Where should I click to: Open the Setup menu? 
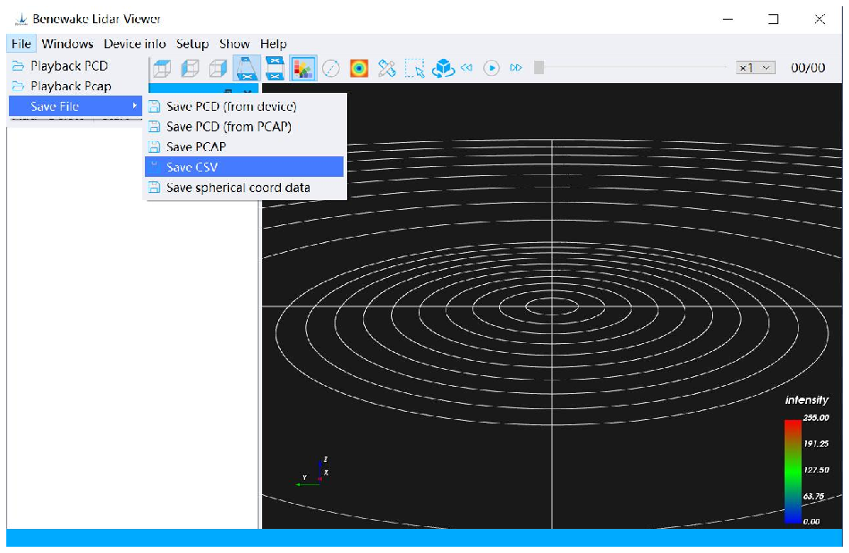192,44
